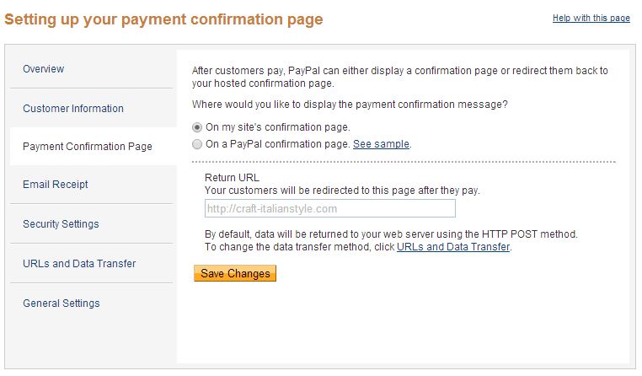Click the 'Return URL' field label
Viewport: 642px width, 376px height.
coord(232,178)
